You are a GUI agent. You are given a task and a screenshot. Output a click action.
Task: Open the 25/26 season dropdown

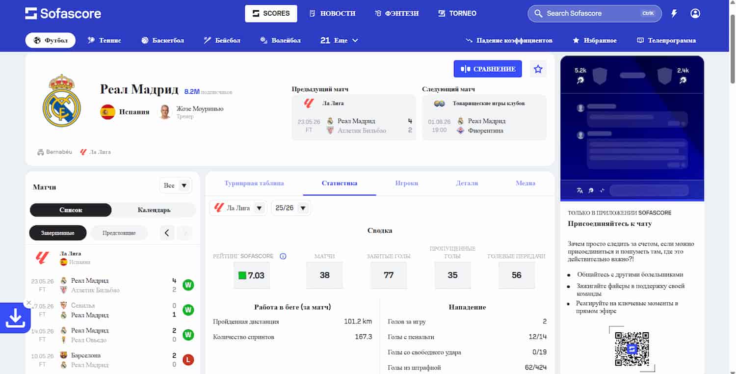pyautogui.click(x=291, y=208)
